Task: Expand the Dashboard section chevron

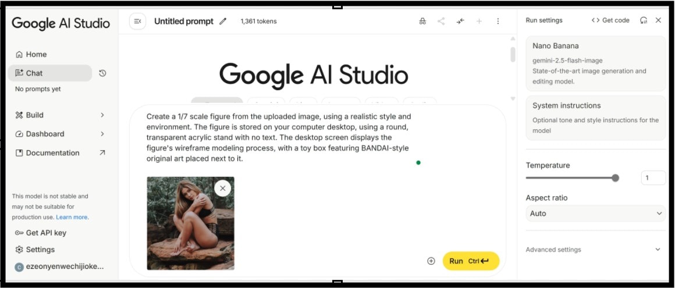Action: coord(102,134)
